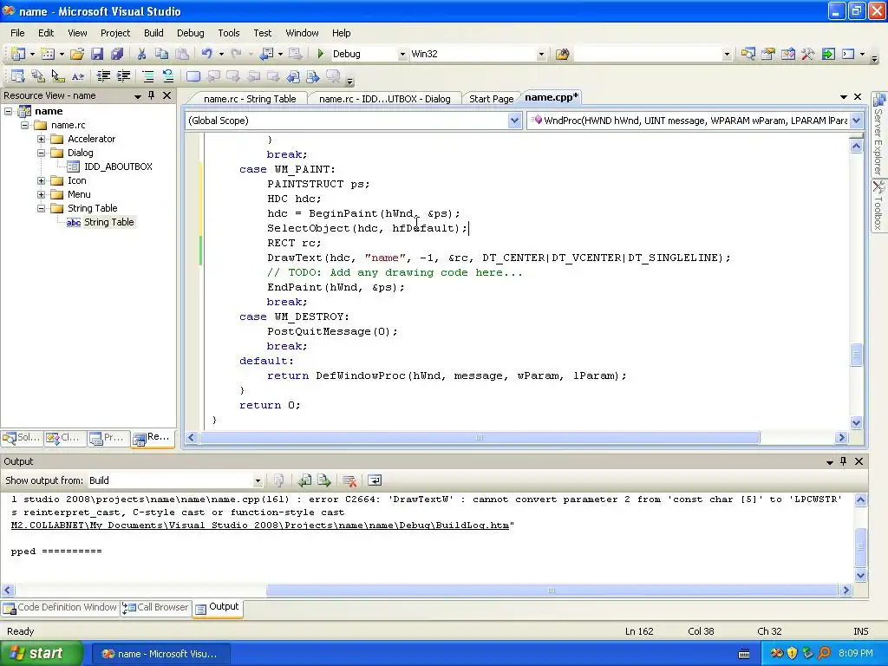Open the Toolbox side tab
This screenshot has width=888, height=666.
[879, 206]
